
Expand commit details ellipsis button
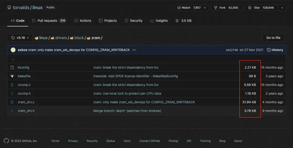pyautogui.click(x=134, y=50)
